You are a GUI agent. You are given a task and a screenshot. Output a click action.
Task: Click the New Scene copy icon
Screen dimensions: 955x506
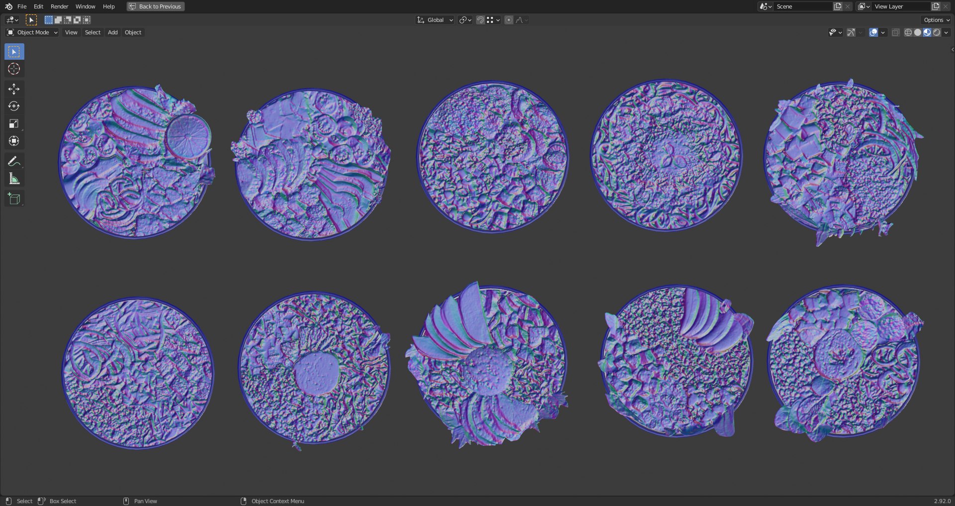[x=838, y=6]
